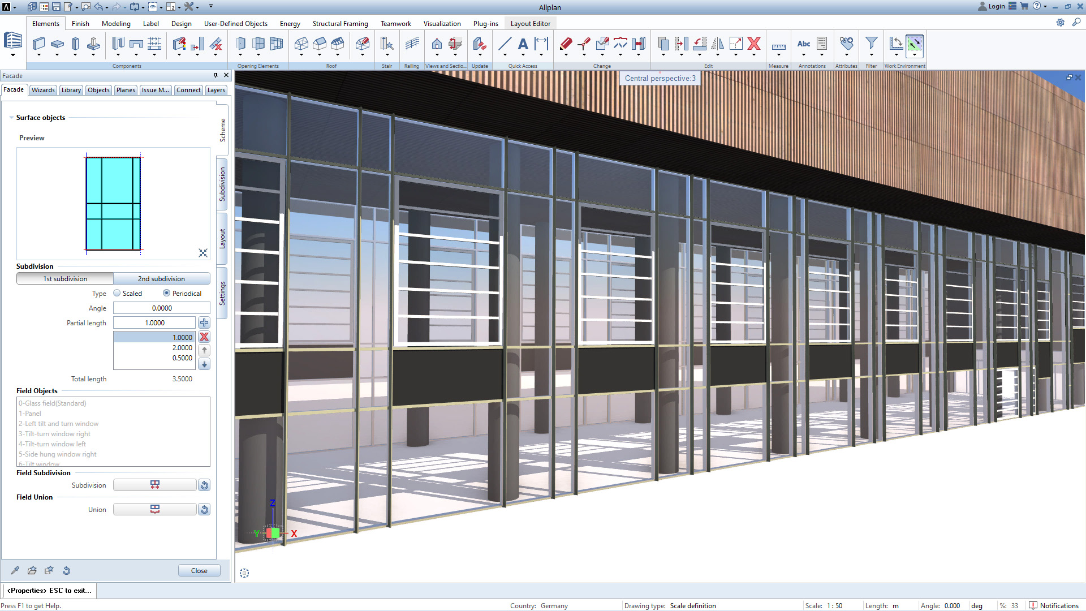Switch to 2nd subdivision toggle

point(161,278)
